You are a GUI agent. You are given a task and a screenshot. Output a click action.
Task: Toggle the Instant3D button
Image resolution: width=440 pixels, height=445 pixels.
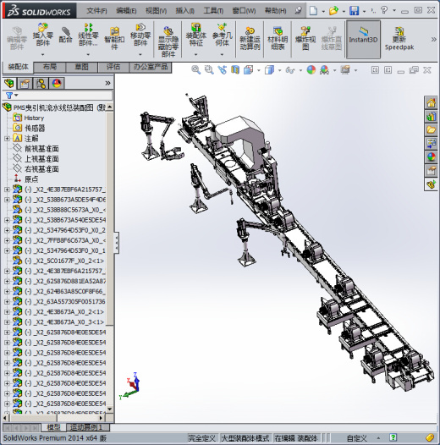363,39
